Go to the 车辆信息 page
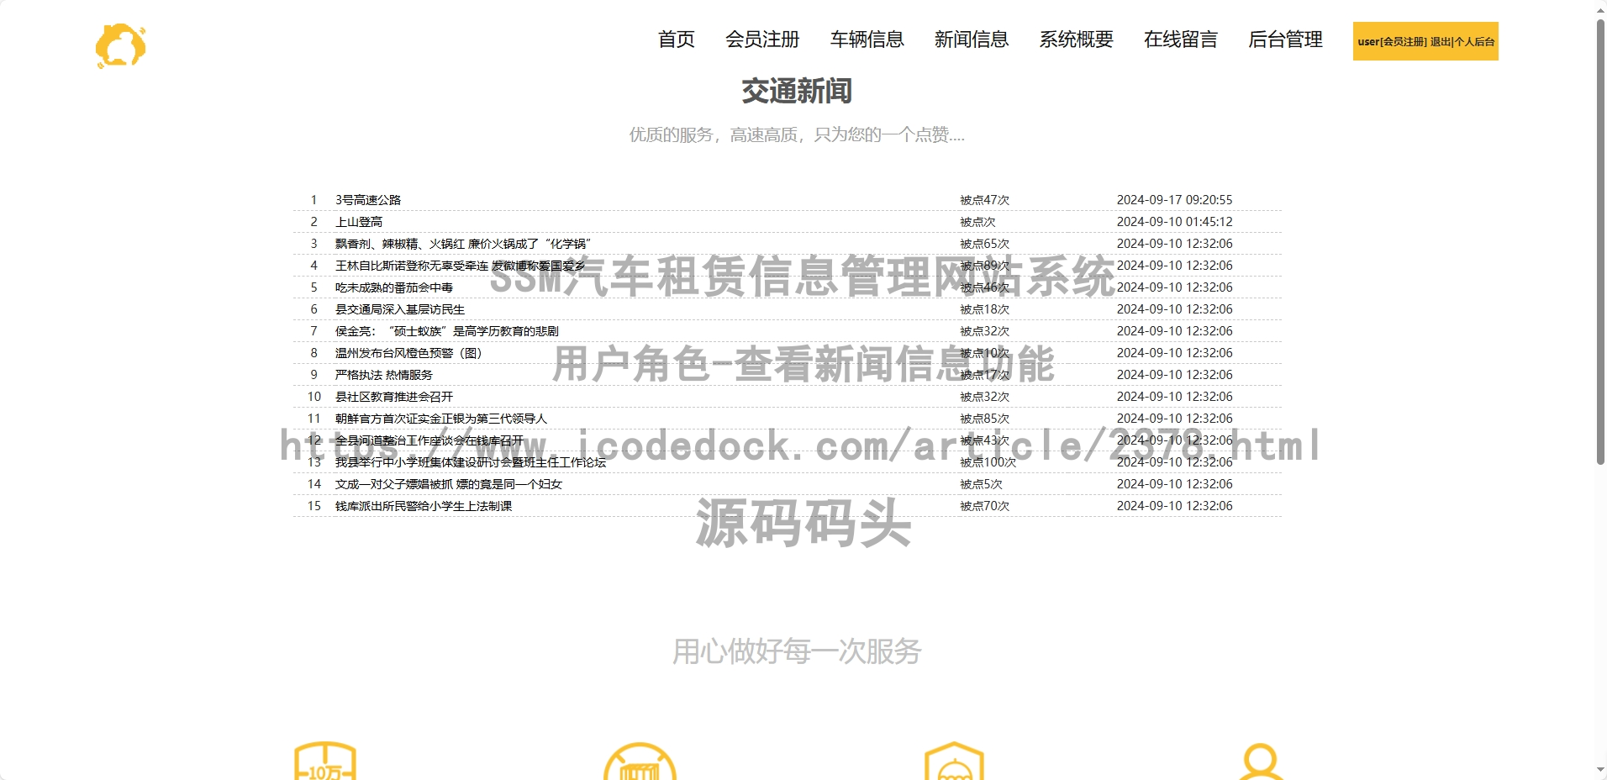Screen dimensions: 1607x780 click(x=867, y=40)
